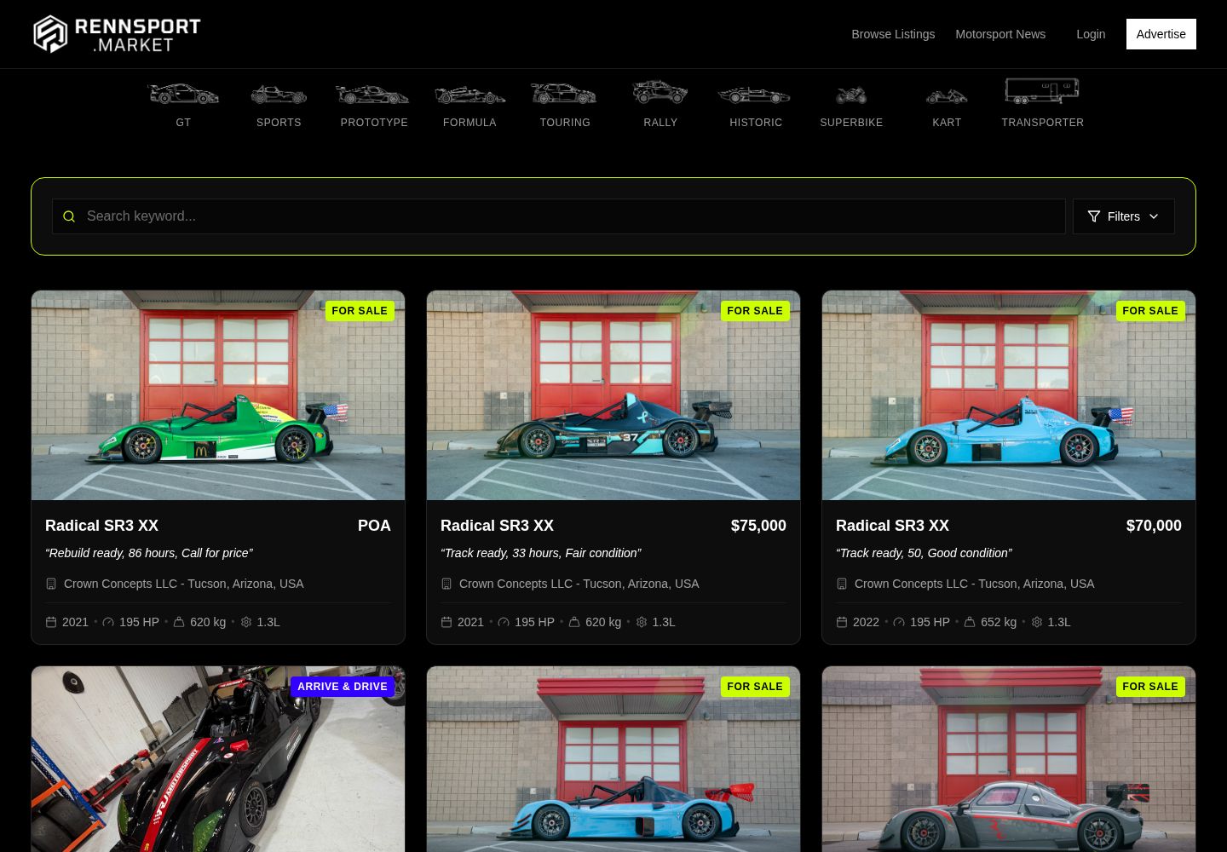
Task: Select the Superbike category icon
Action: [x=851, y=95]
